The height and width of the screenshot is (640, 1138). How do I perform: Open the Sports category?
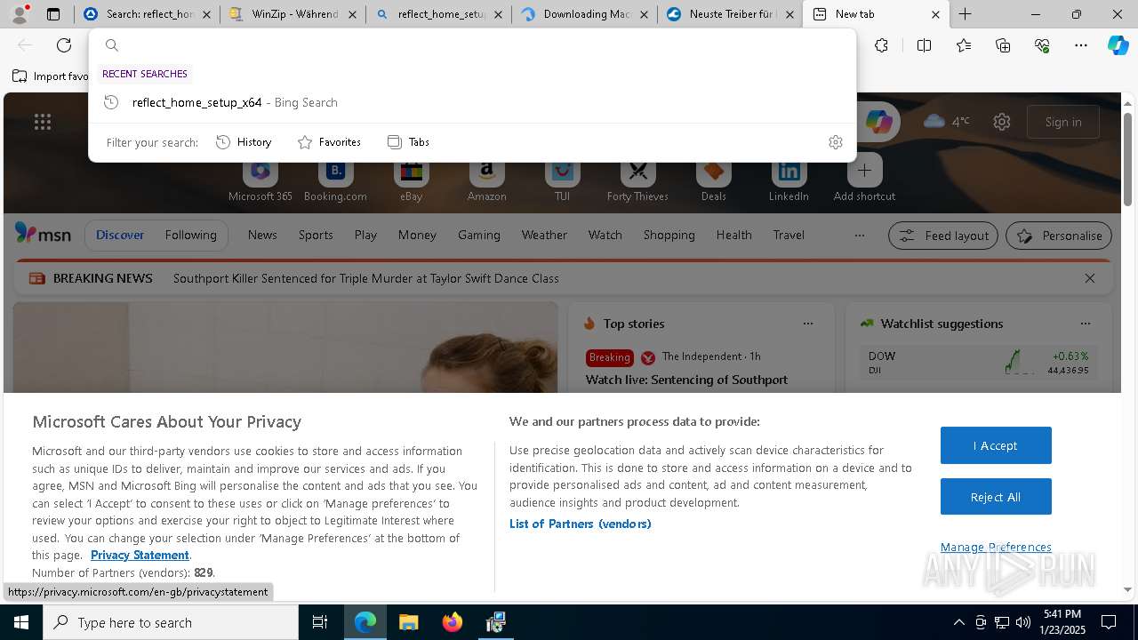(x=316, y=235)
